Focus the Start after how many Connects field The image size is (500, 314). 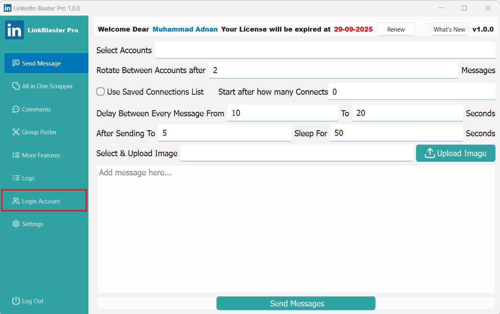411,92
